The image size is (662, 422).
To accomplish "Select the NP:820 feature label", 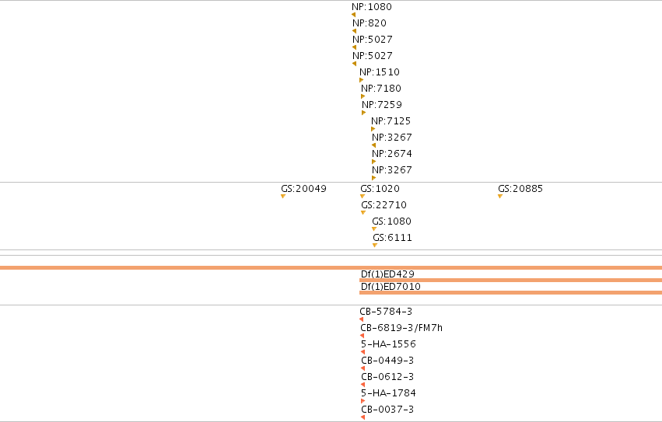I will (370, 23).
